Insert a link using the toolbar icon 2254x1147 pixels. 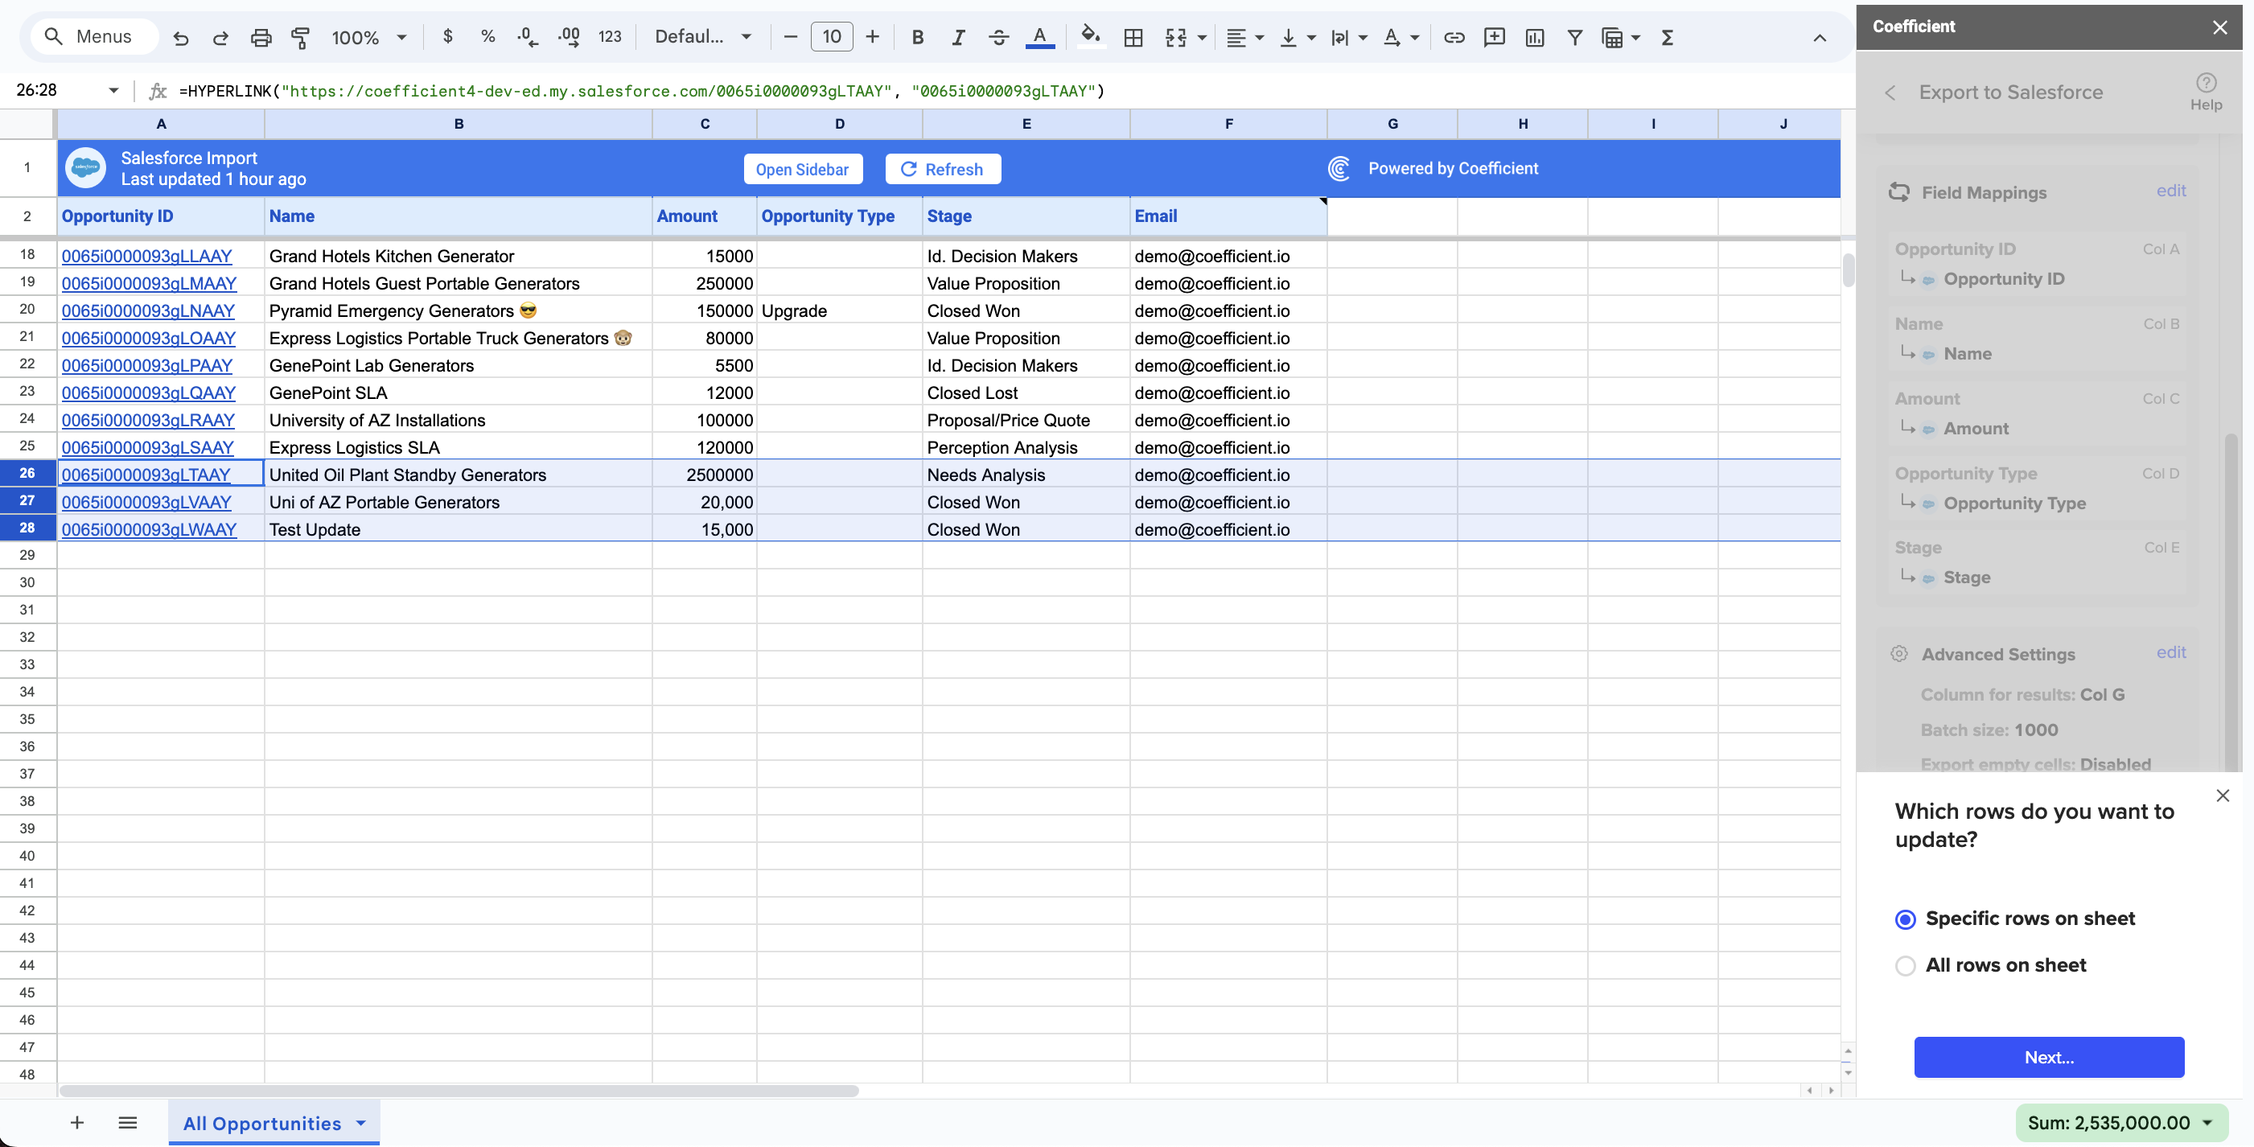1454,38
